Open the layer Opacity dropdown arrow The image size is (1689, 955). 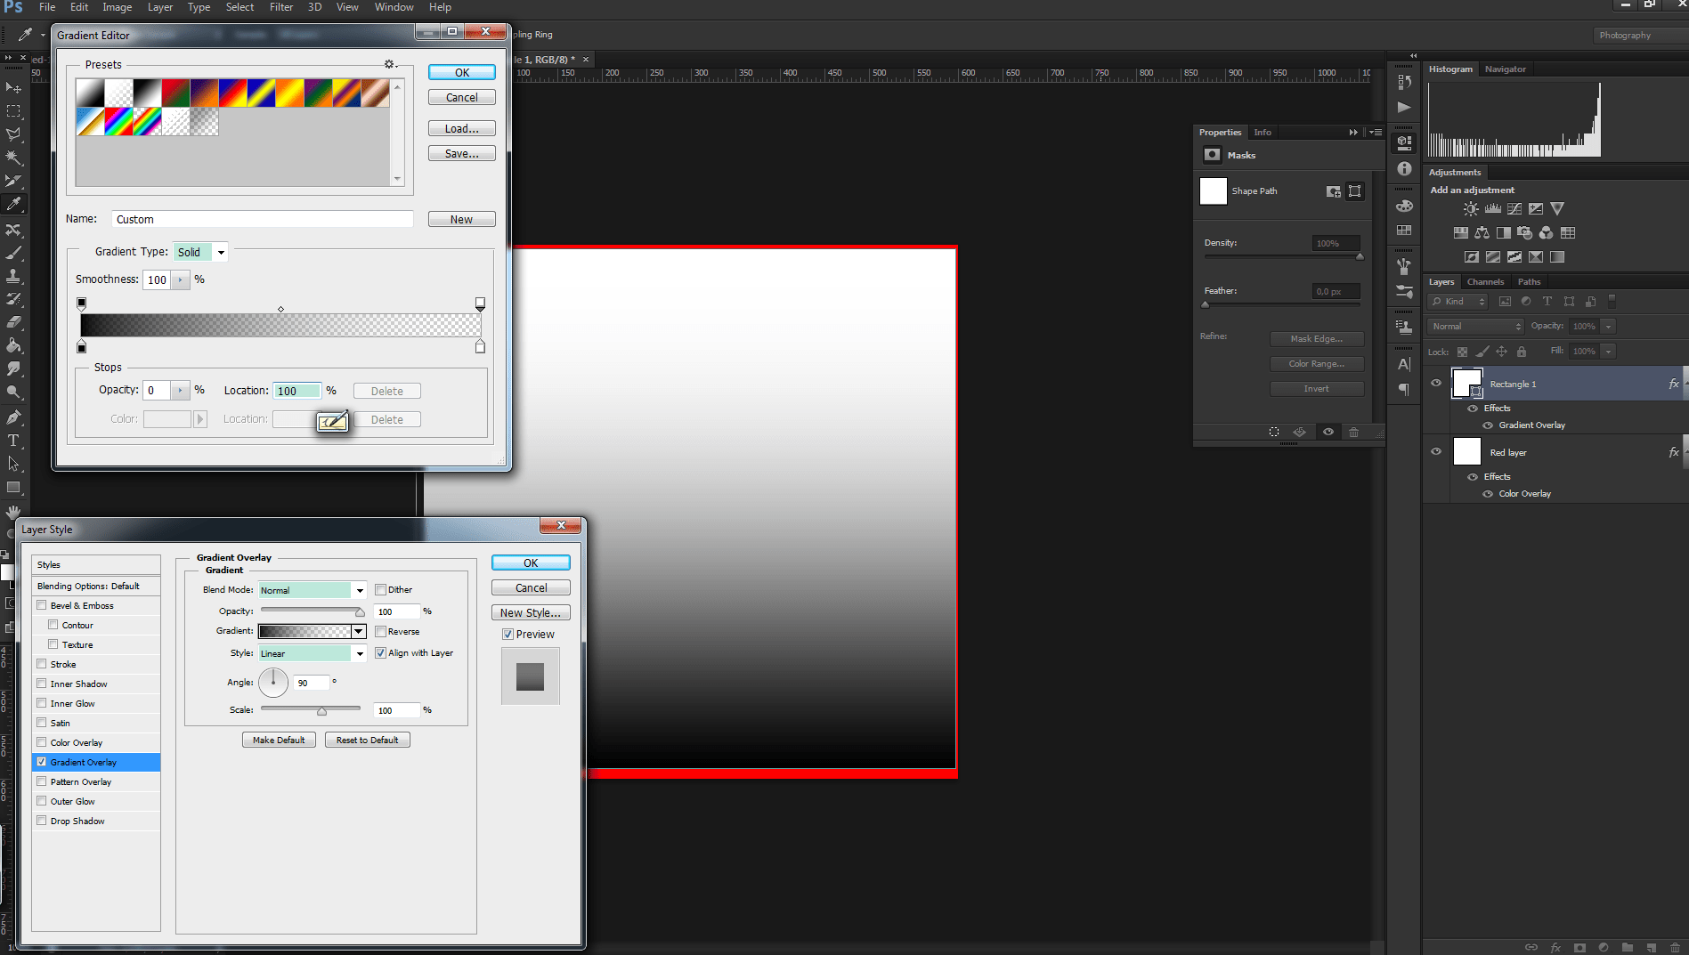pyautogui.click(x=1608, y=327)
